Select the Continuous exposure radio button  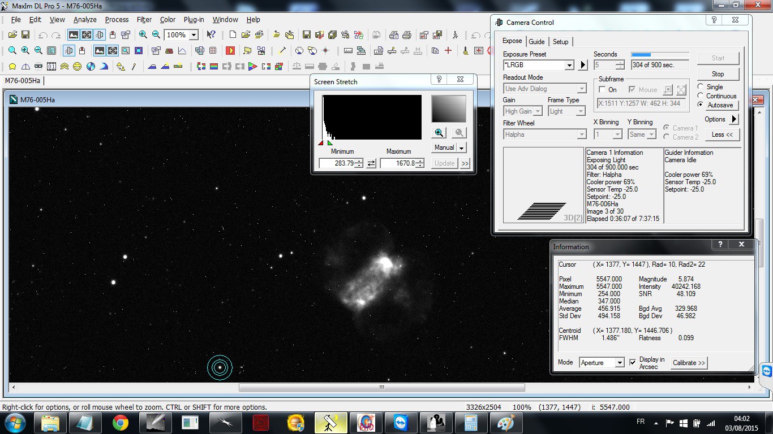[701, 96]
